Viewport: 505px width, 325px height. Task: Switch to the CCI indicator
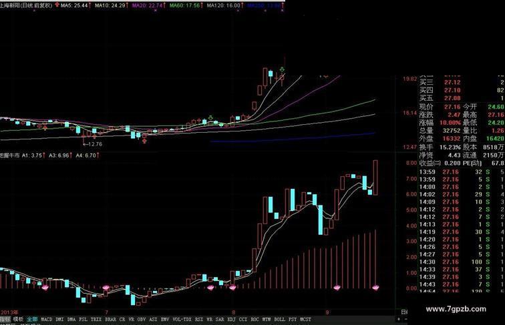click(x=243, y=319)
